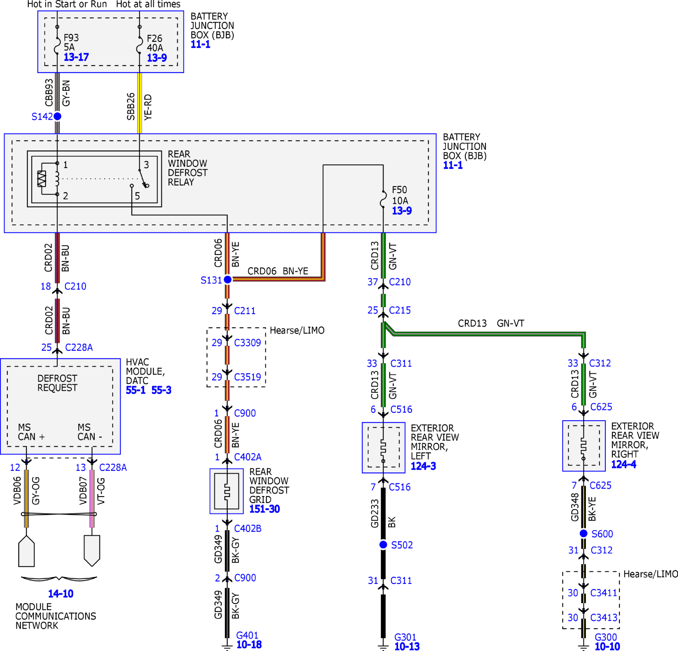Follow the 11-1 link beside the top Battery Junction Box

pyautogui.click(x=200, y=44)
